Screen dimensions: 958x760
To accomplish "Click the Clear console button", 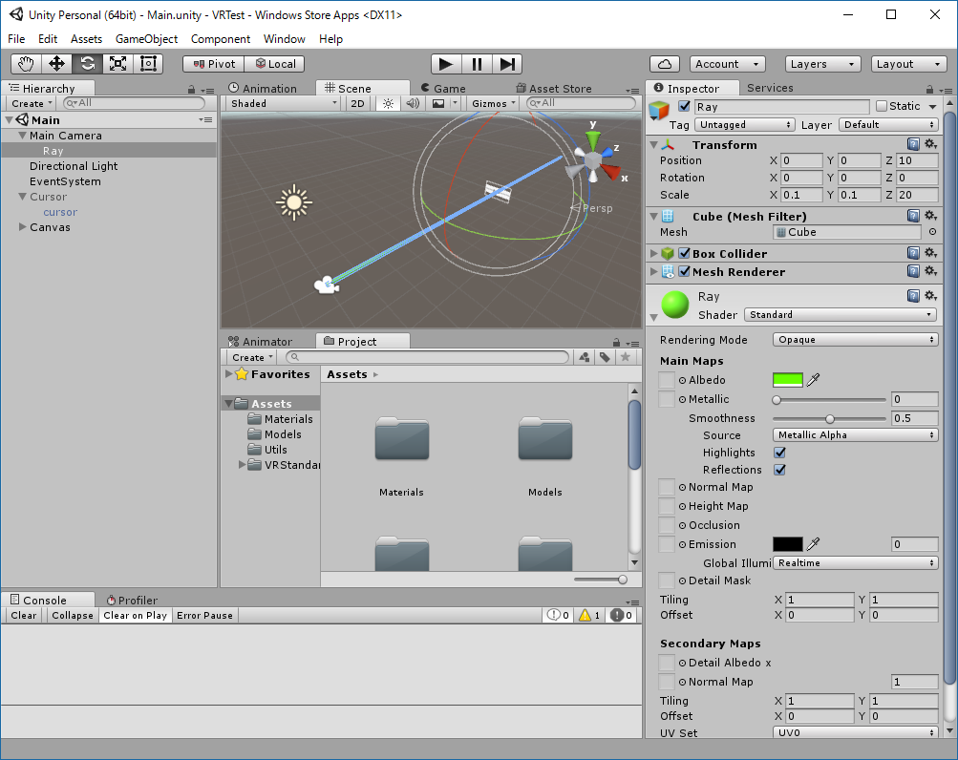I will (24, 615).
